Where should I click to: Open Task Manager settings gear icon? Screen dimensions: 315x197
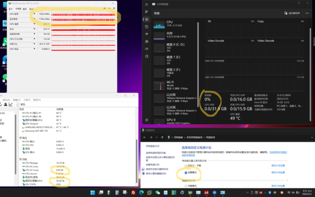click(147, 120)
